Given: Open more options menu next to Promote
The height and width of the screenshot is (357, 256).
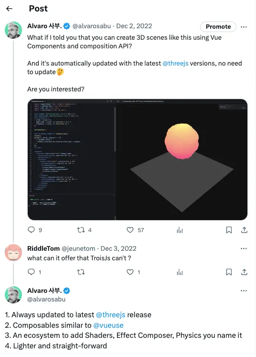Looking at the screenshot, I should coord(244,27).
